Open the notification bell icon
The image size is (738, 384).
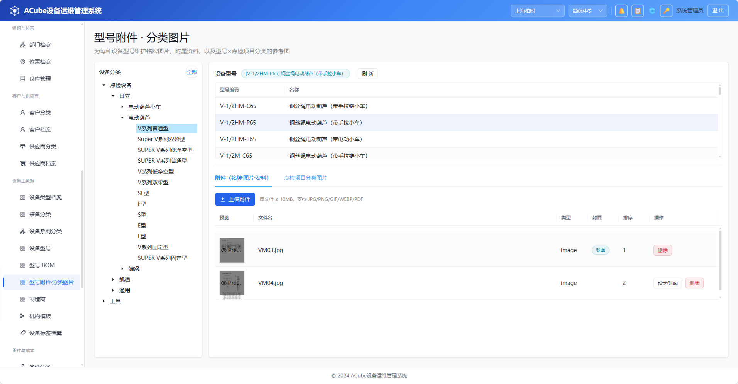(x=621, y=11)
